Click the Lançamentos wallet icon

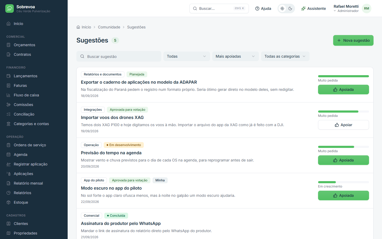pos(8,76)
